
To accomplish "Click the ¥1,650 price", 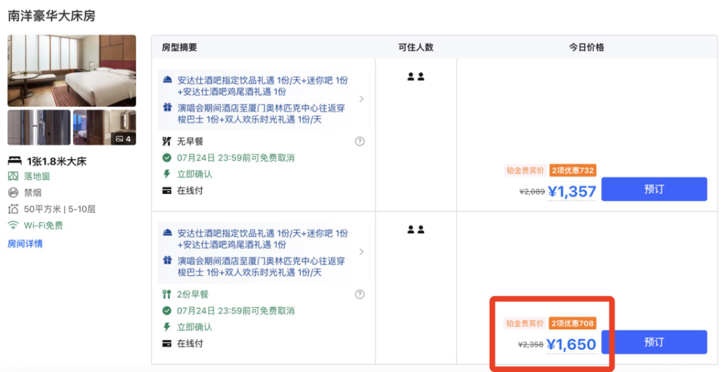I will pos(571,345).
